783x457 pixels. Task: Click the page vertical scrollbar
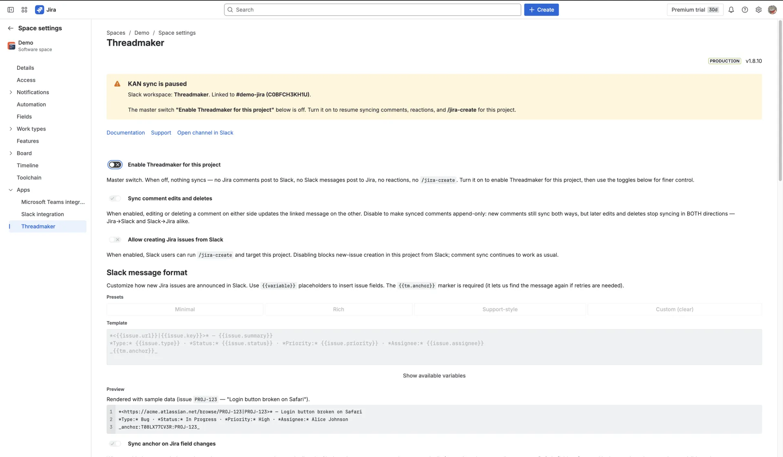click(x=780, y=100)
